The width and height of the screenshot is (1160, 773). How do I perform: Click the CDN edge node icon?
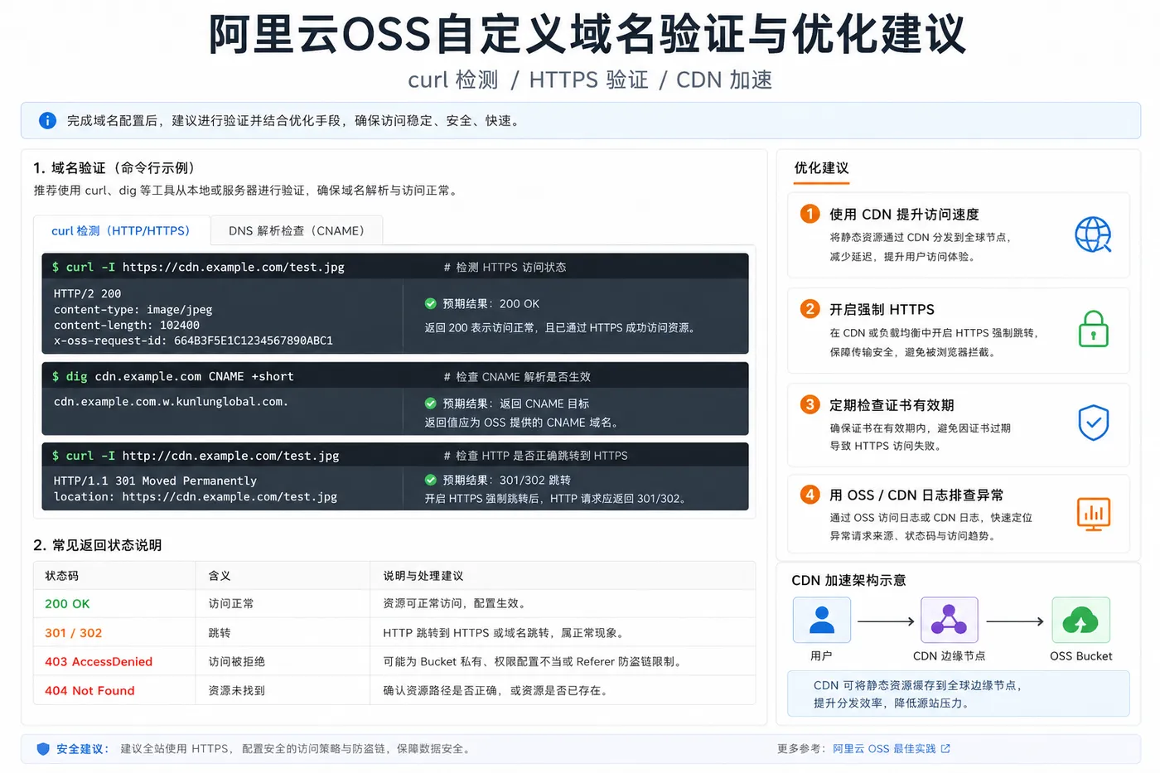point(950,620)
